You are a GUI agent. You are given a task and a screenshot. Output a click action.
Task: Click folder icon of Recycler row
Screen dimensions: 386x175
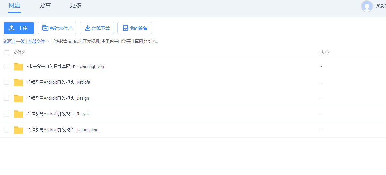pos(18,114)
